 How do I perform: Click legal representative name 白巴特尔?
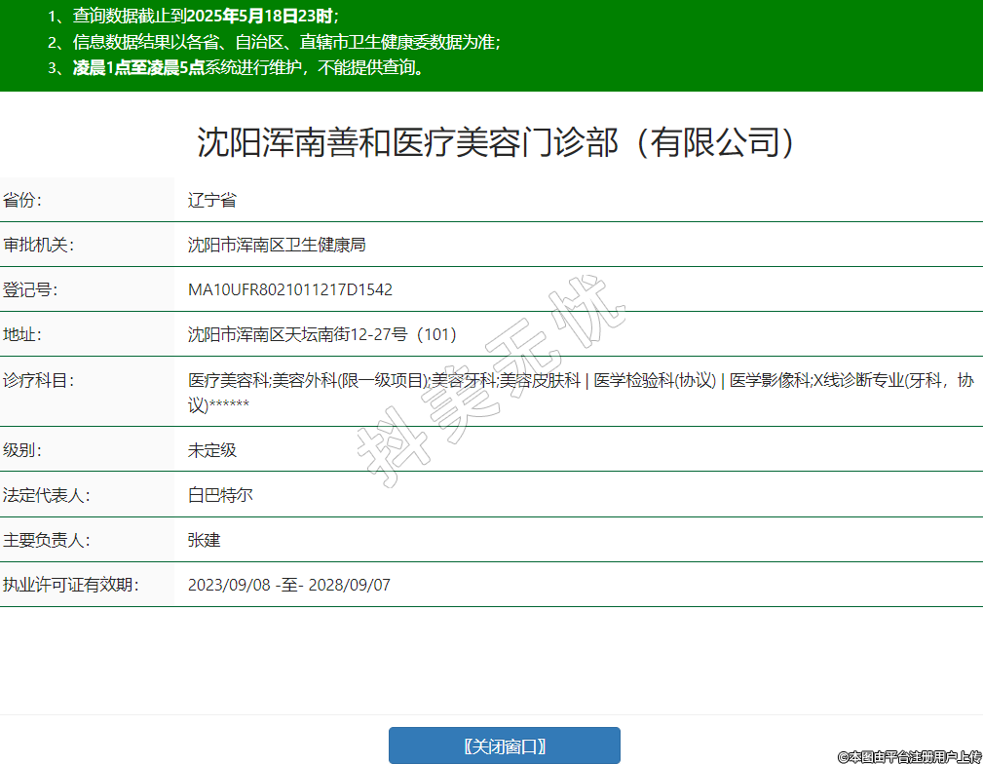click(220, 495)
